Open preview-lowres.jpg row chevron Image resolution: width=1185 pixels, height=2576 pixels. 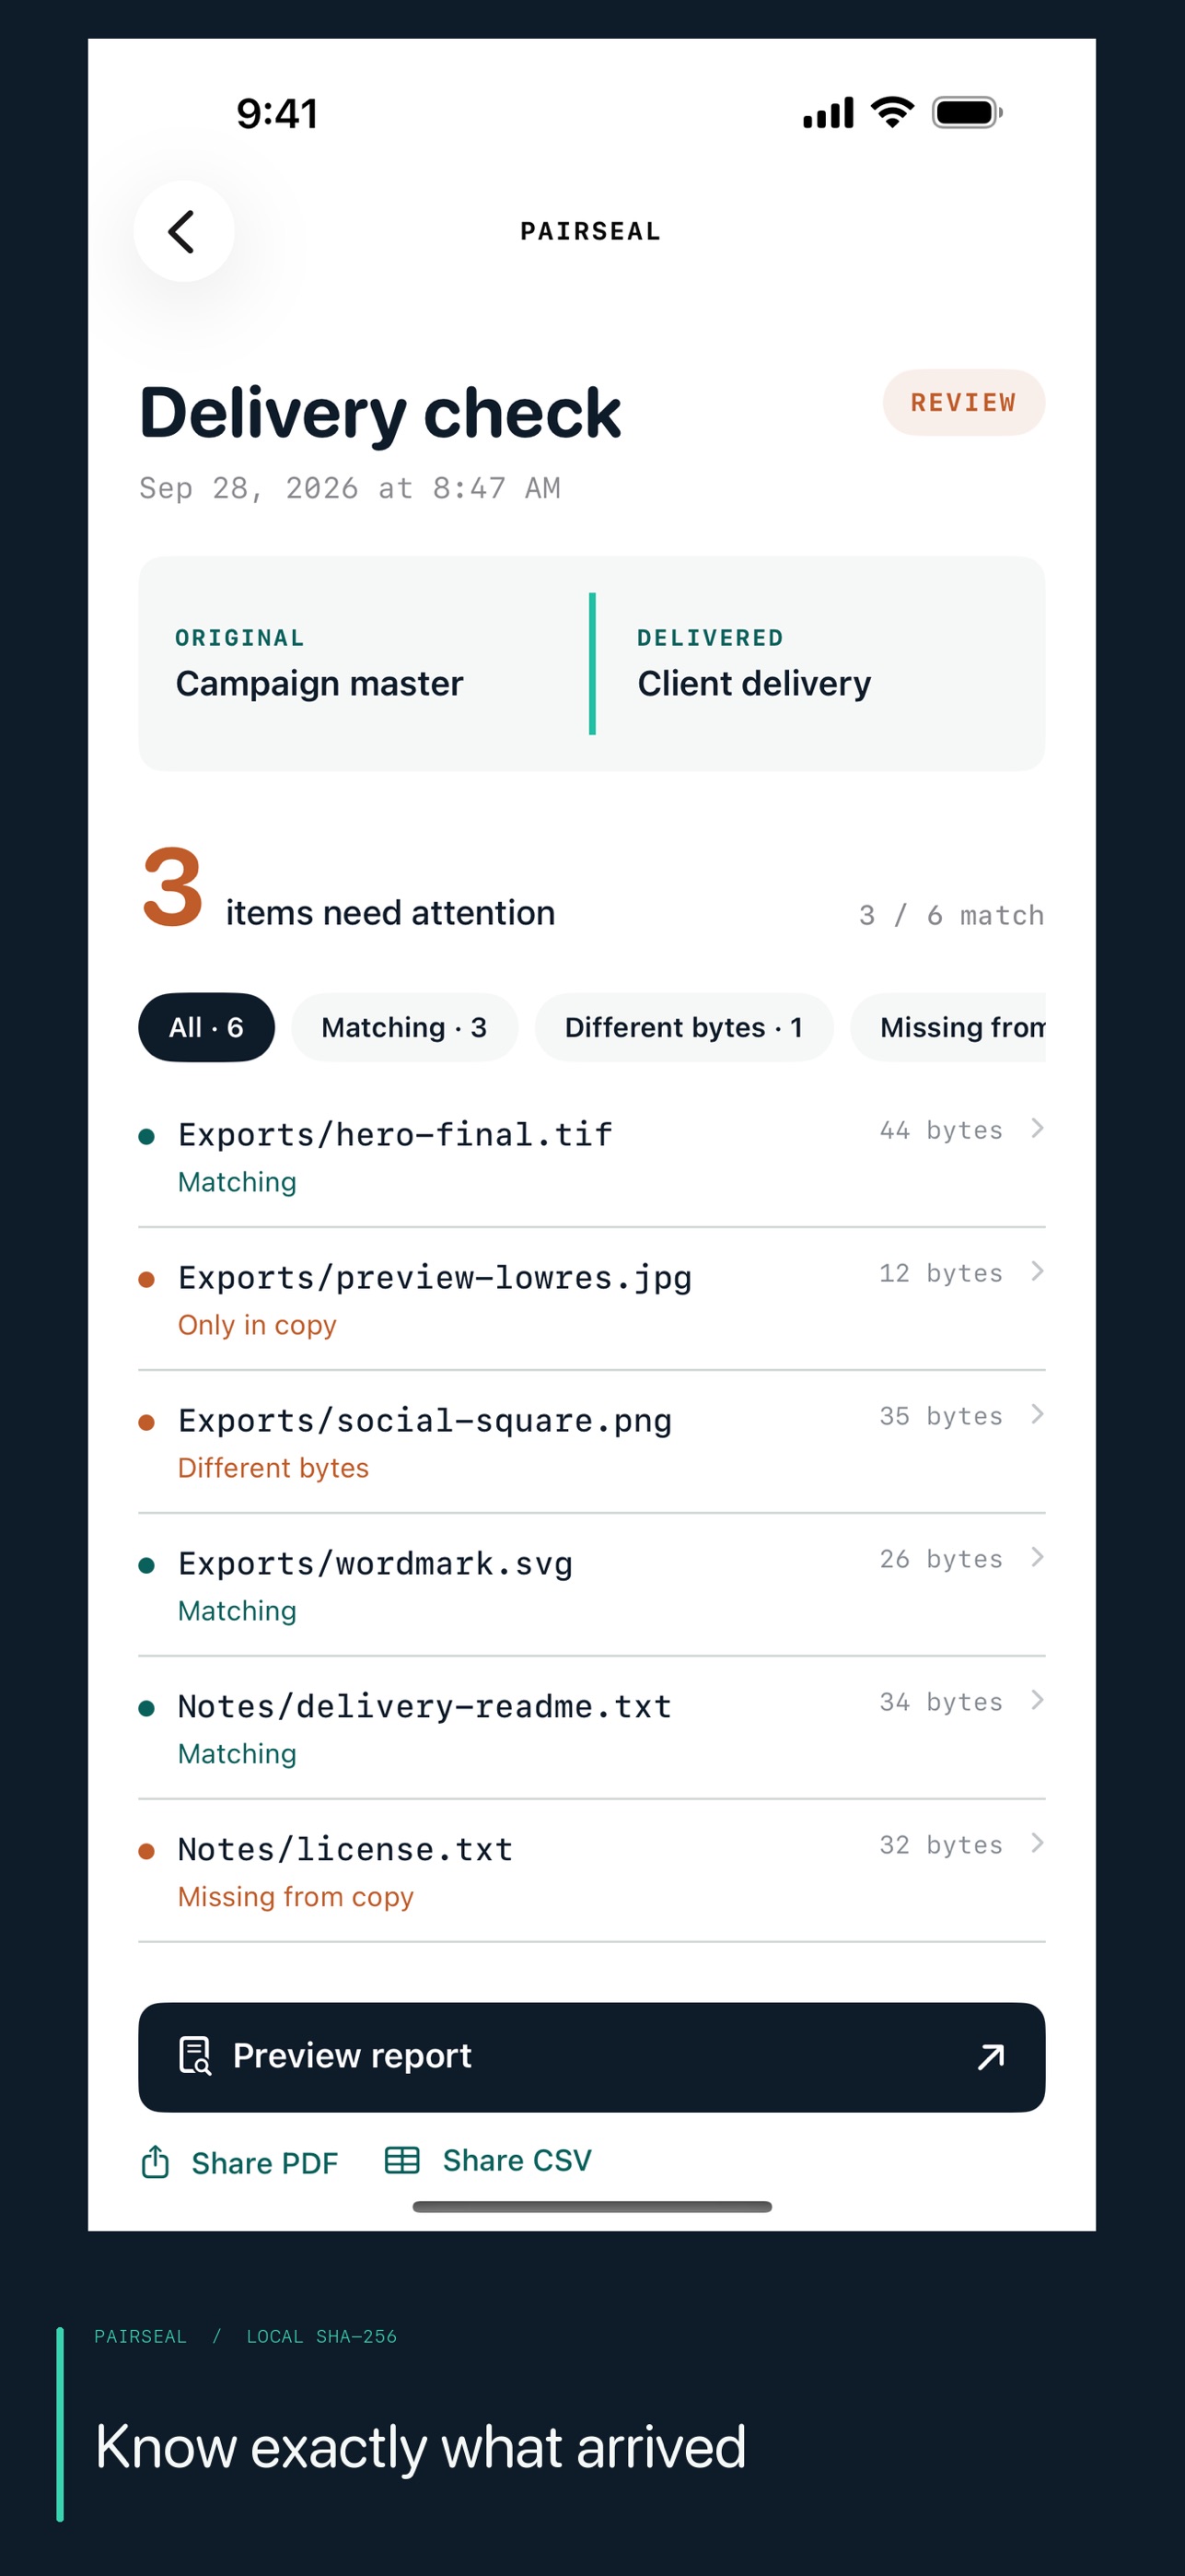click(1037, 1271)
